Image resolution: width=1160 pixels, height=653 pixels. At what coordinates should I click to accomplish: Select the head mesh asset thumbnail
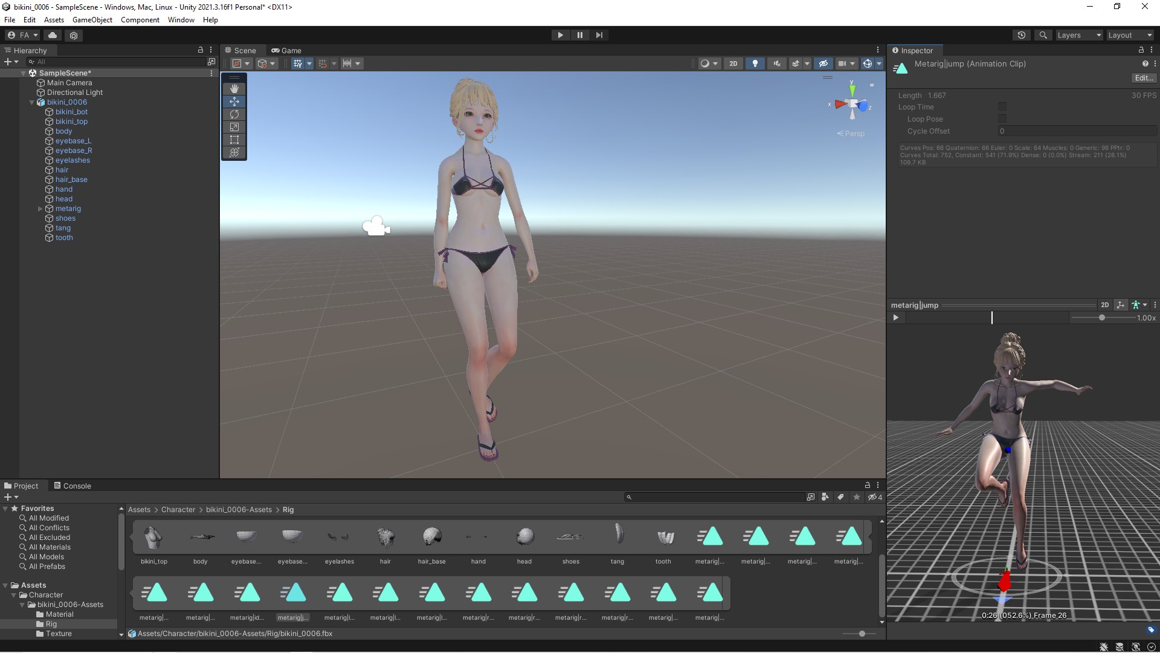(x=524, y=536)
